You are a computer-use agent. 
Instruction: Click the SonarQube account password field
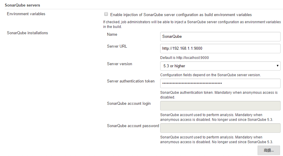coord(220,128)
